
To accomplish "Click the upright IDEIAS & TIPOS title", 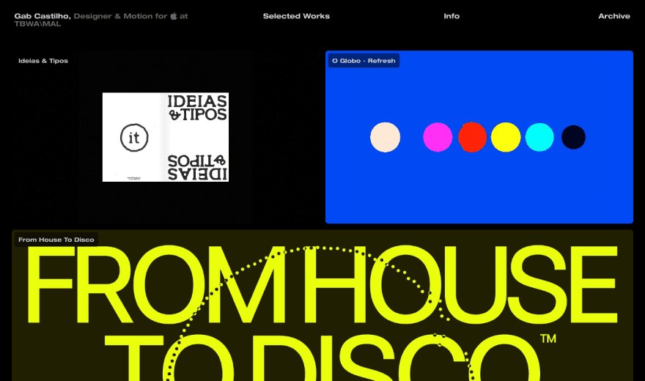I will pos(197,108).
